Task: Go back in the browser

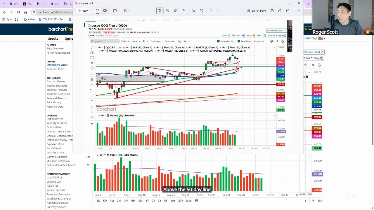Action: (x=4, y=12)
